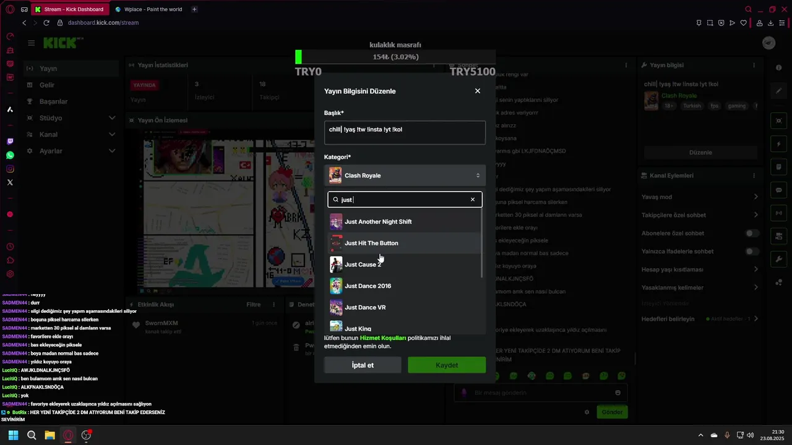792x445 pixels.
Task: Click the info icon in right toolbar
Action: coord(778,67)
